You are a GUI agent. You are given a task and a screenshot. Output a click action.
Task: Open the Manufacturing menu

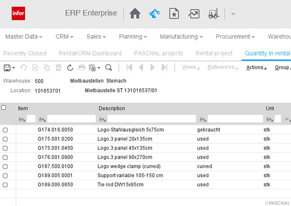(x=181, y=37)
